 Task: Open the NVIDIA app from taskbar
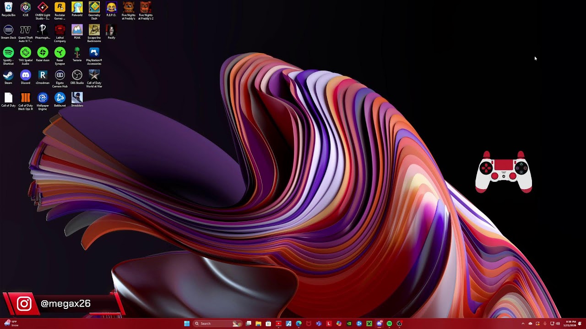(349, 324)
